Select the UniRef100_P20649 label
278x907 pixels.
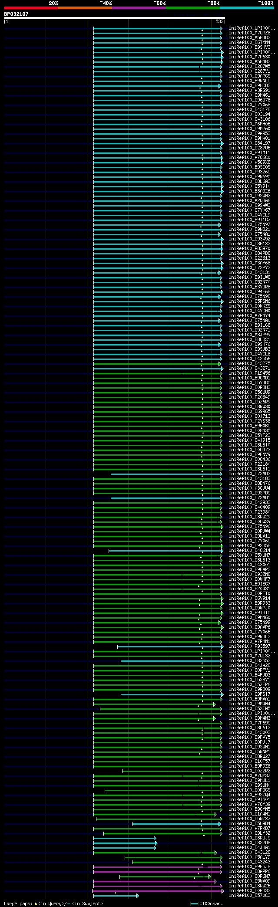coord(249,397)
